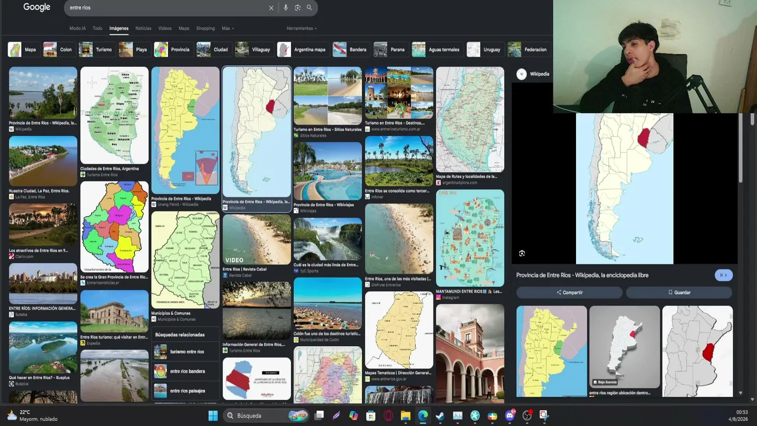Open related search 'entre rios bandera'
The width and height of the screenshot is (757, 426).
186,371
